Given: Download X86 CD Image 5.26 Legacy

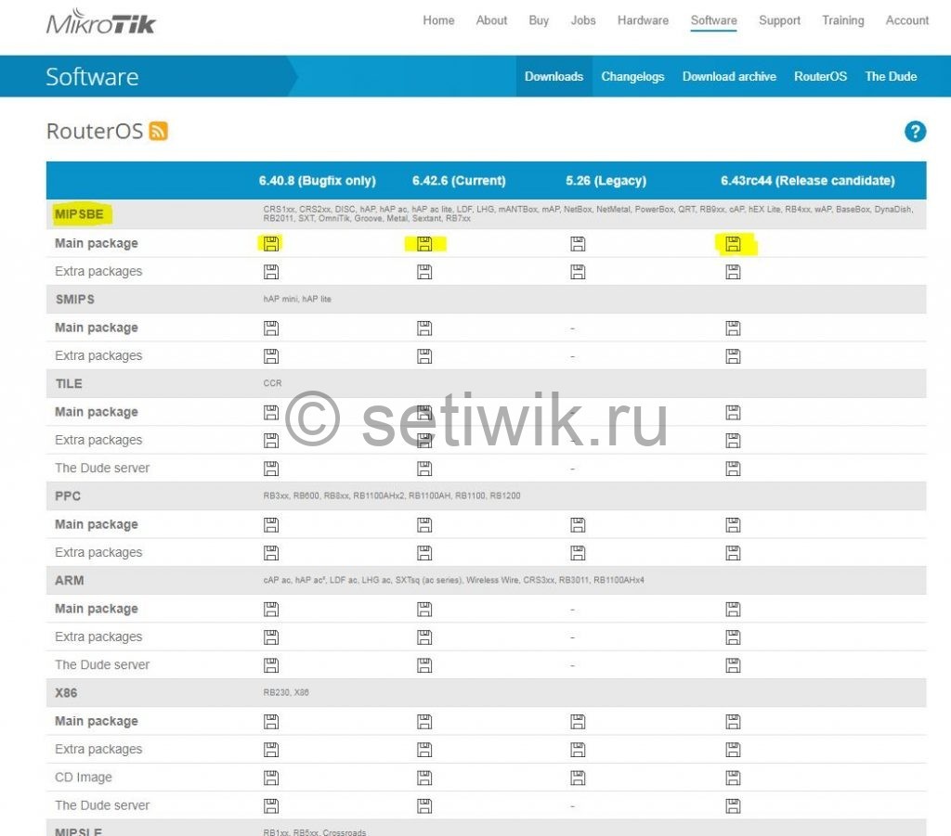Looking at the screenshot, I should (578, 778).
